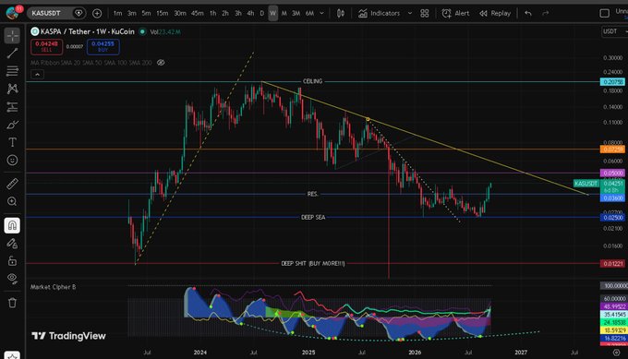Viewport: 628px width, 359px height.
Task: Switch to the 45m timeframe
Action: (x=197, y=13)
